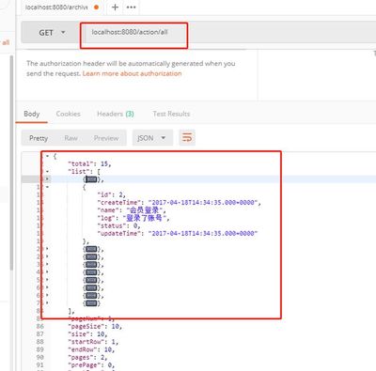Screen dimensions: 376x371
Task: Expand fold arrow of collapsed object right after id 2 entry
Action: click(47, 249)
